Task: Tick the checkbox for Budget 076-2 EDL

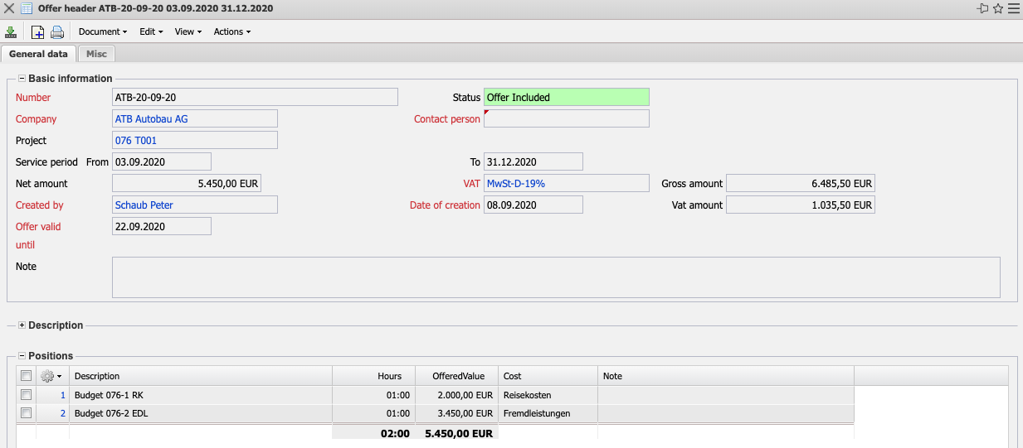Action: 27,412
